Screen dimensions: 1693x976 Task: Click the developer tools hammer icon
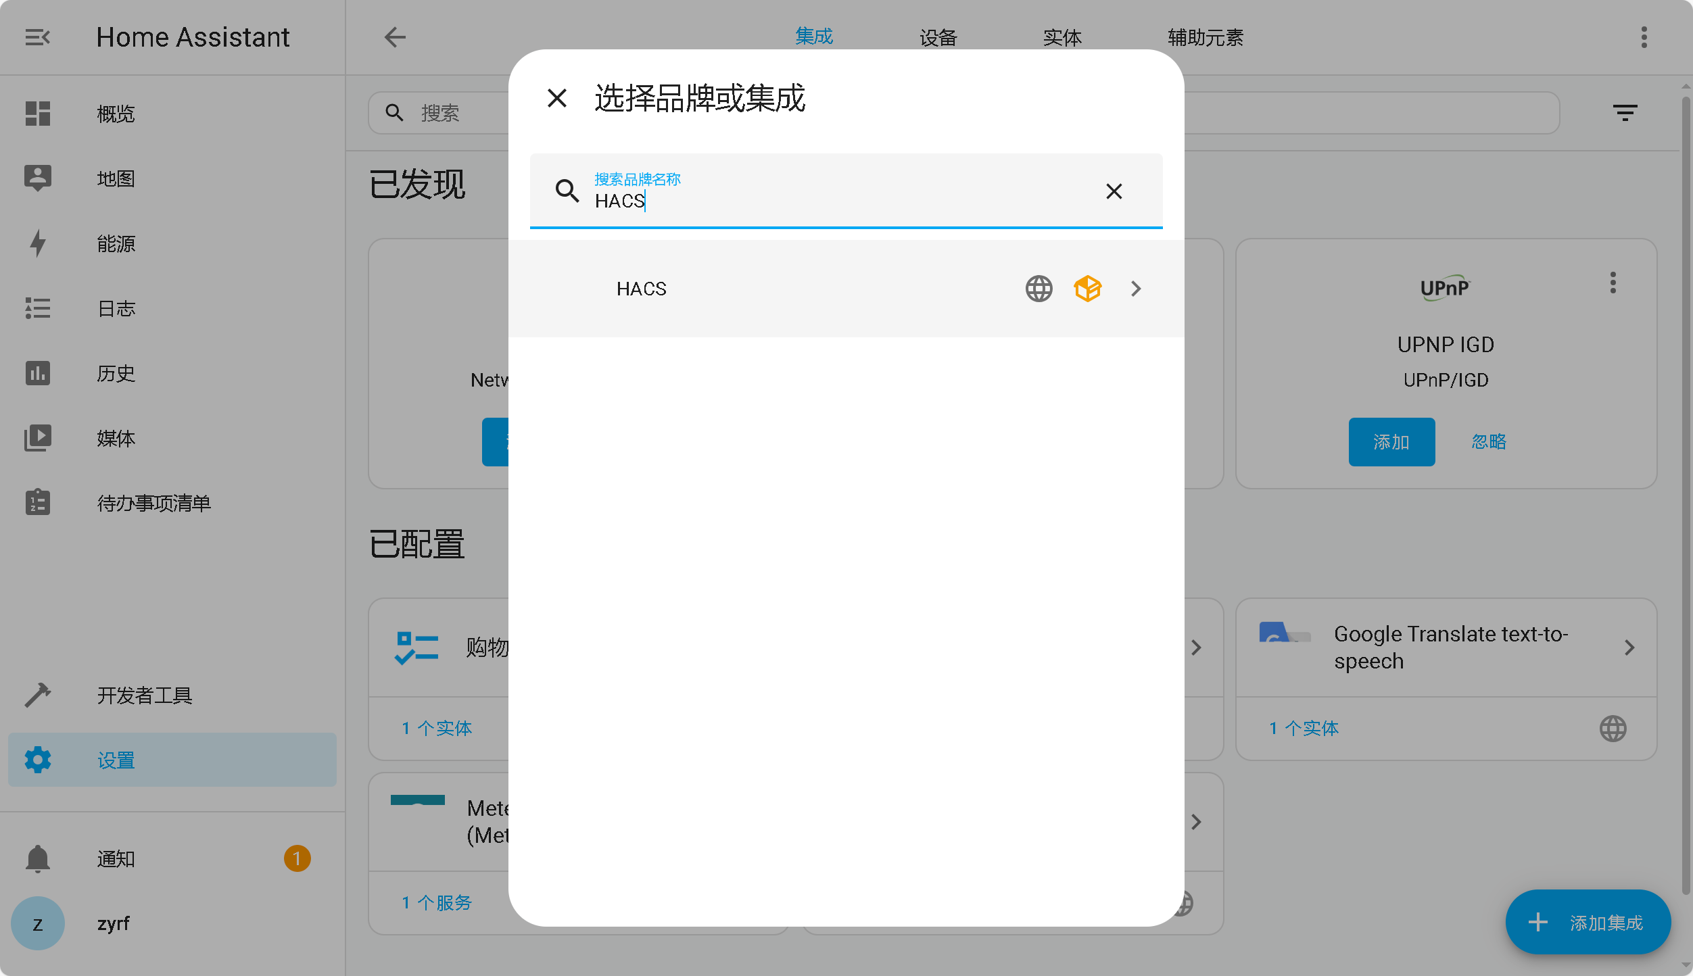[38, 695]
